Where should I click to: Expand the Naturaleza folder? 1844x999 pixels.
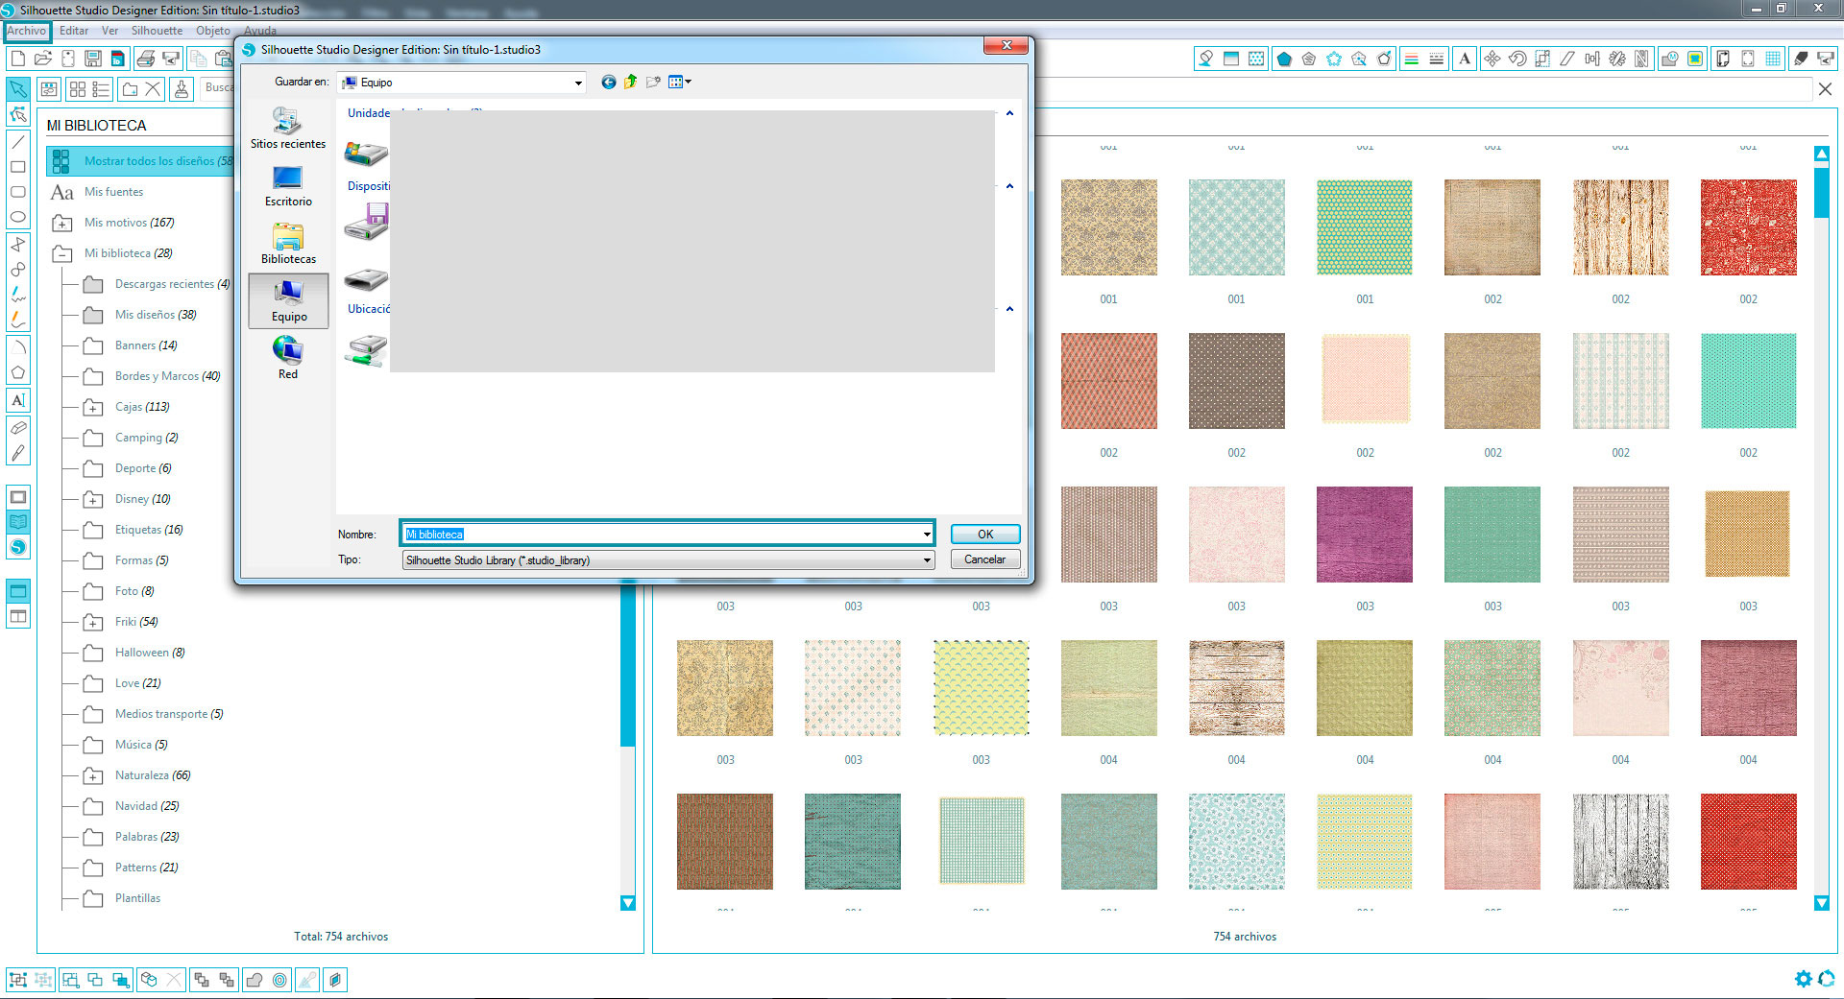click(93, 775)
